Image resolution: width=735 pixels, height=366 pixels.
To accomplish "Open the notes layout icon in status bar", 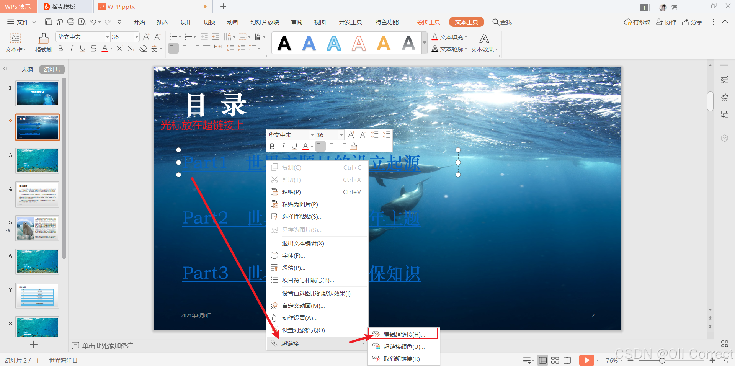I will [x=527, y=360].
